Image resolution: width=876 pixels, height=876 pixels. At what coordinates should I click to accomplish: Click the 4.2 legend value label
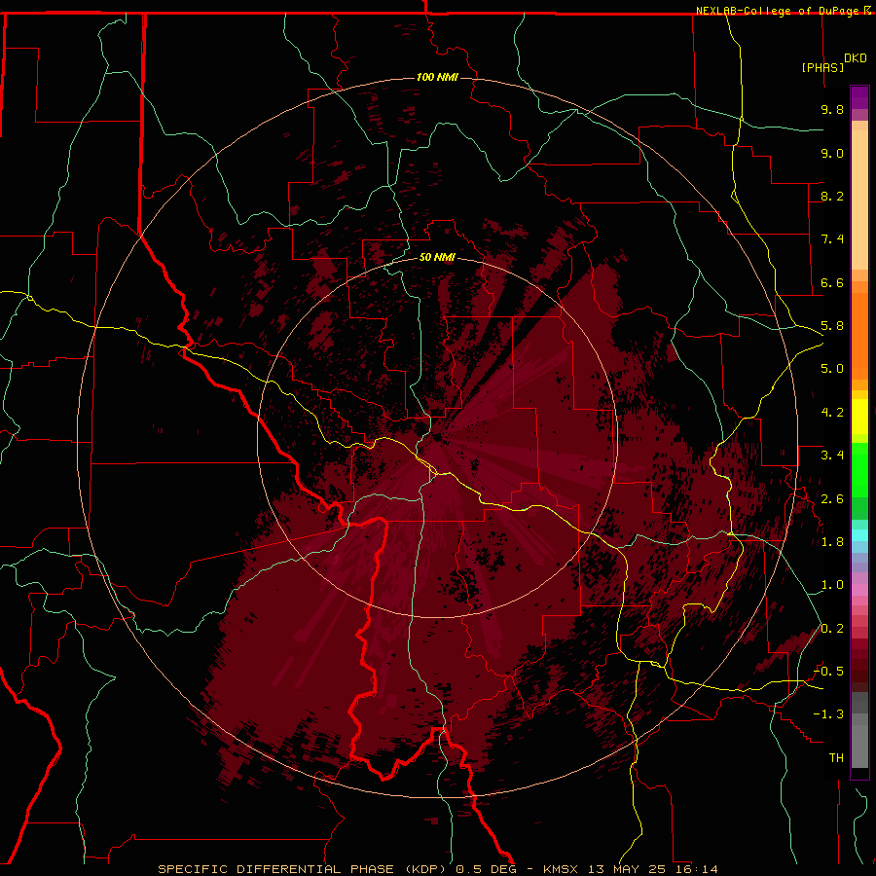pos(832,413)
